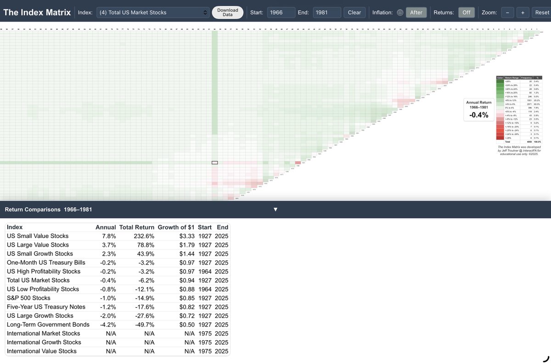Viewport: 551px width, 364px height.
Task: Open the Index selection dropdown
Action: pos(152,12)
